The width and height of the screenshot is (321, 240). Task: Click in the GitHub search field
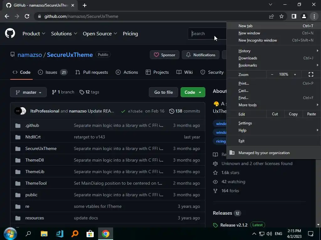(207, 33)
